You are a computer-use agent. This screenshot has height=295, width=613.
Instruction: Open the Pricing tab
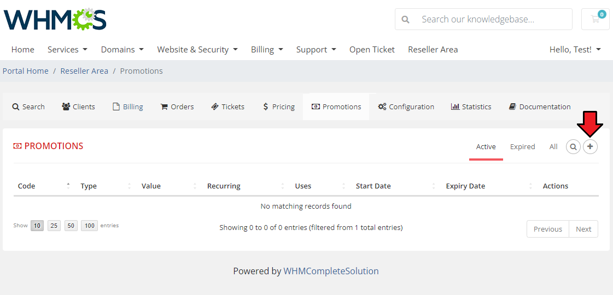[x=279, y=107]
